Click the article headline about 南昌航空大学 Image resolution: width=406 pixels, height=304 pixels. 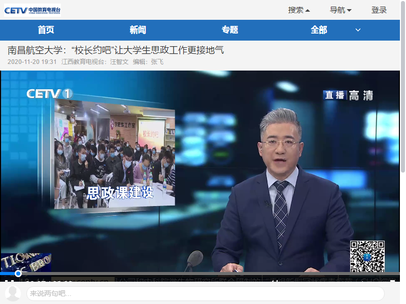[116, 50]
